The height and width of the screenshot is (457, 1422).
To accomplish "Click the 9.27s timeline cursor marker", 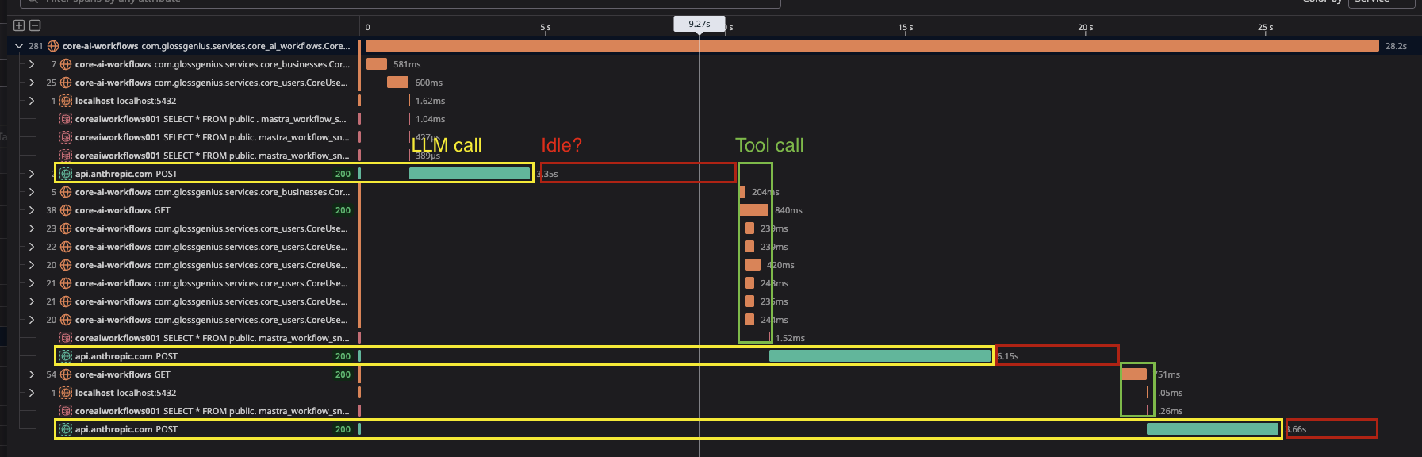I will point(700,24).
